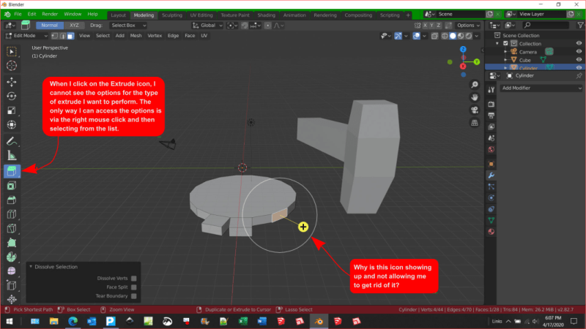586x329 pixels.
Task: Open the Edit Mode dropdown
Action: 26,36
